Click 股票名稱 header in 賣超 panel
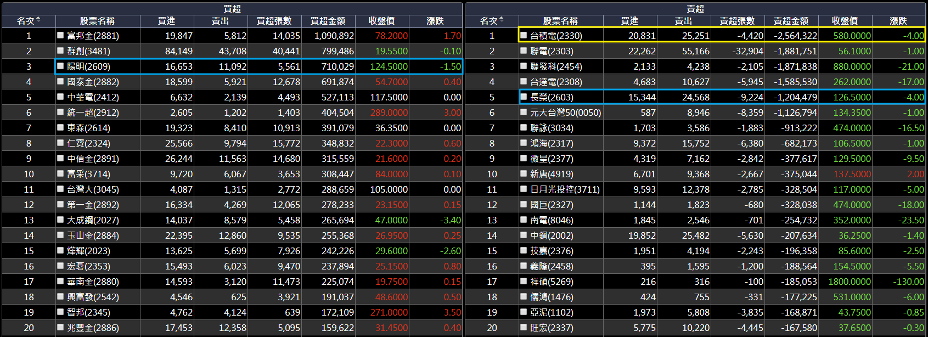 tap(560, 21)
